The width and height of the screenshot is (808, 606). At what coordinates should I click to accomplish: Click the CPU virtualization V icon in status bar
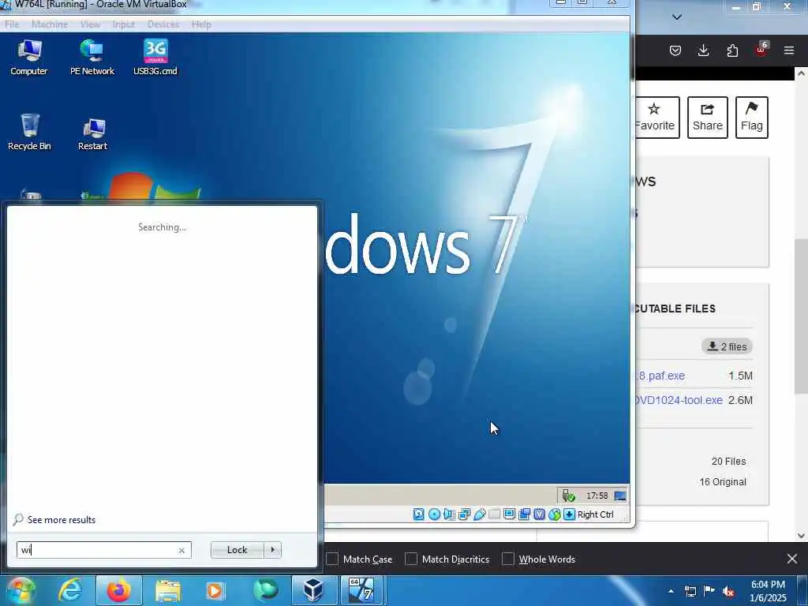click(539, 514)
